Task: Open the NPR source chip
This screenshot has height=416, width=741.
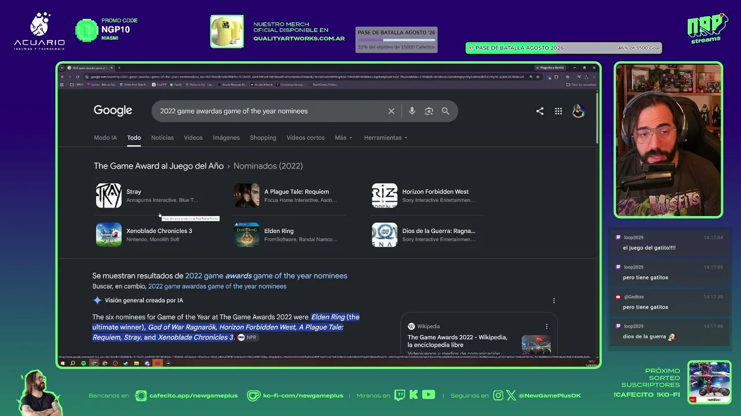Action: click(247, 337)
